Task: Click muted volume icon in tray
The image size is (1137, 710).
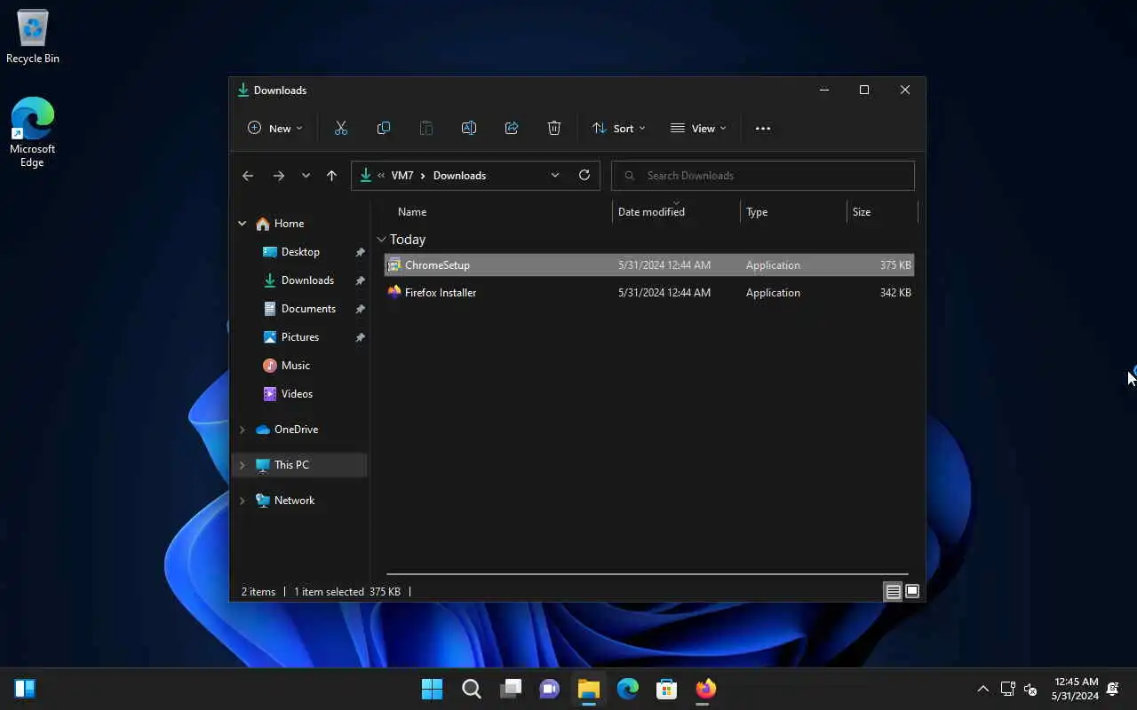Action: click(1030, 689)
